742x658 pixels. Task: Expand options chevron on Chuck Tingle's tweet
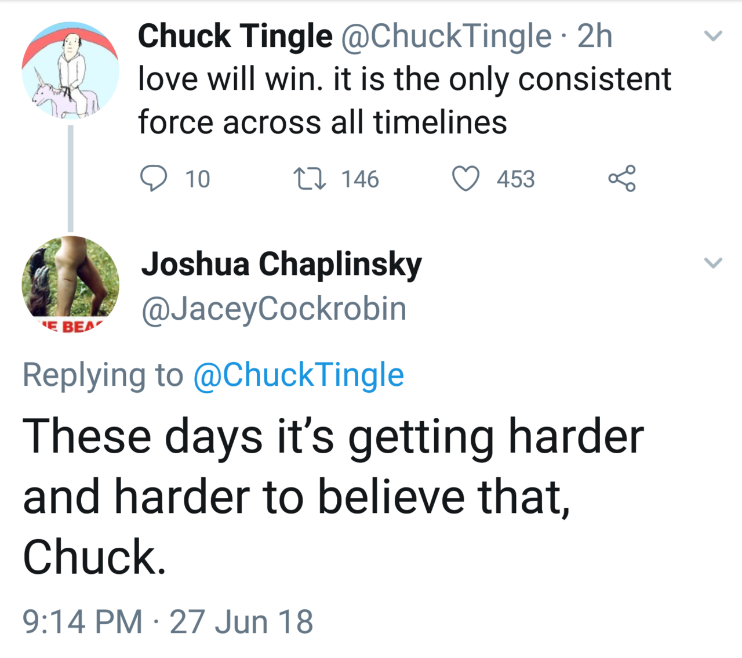[x=713, y=36]
